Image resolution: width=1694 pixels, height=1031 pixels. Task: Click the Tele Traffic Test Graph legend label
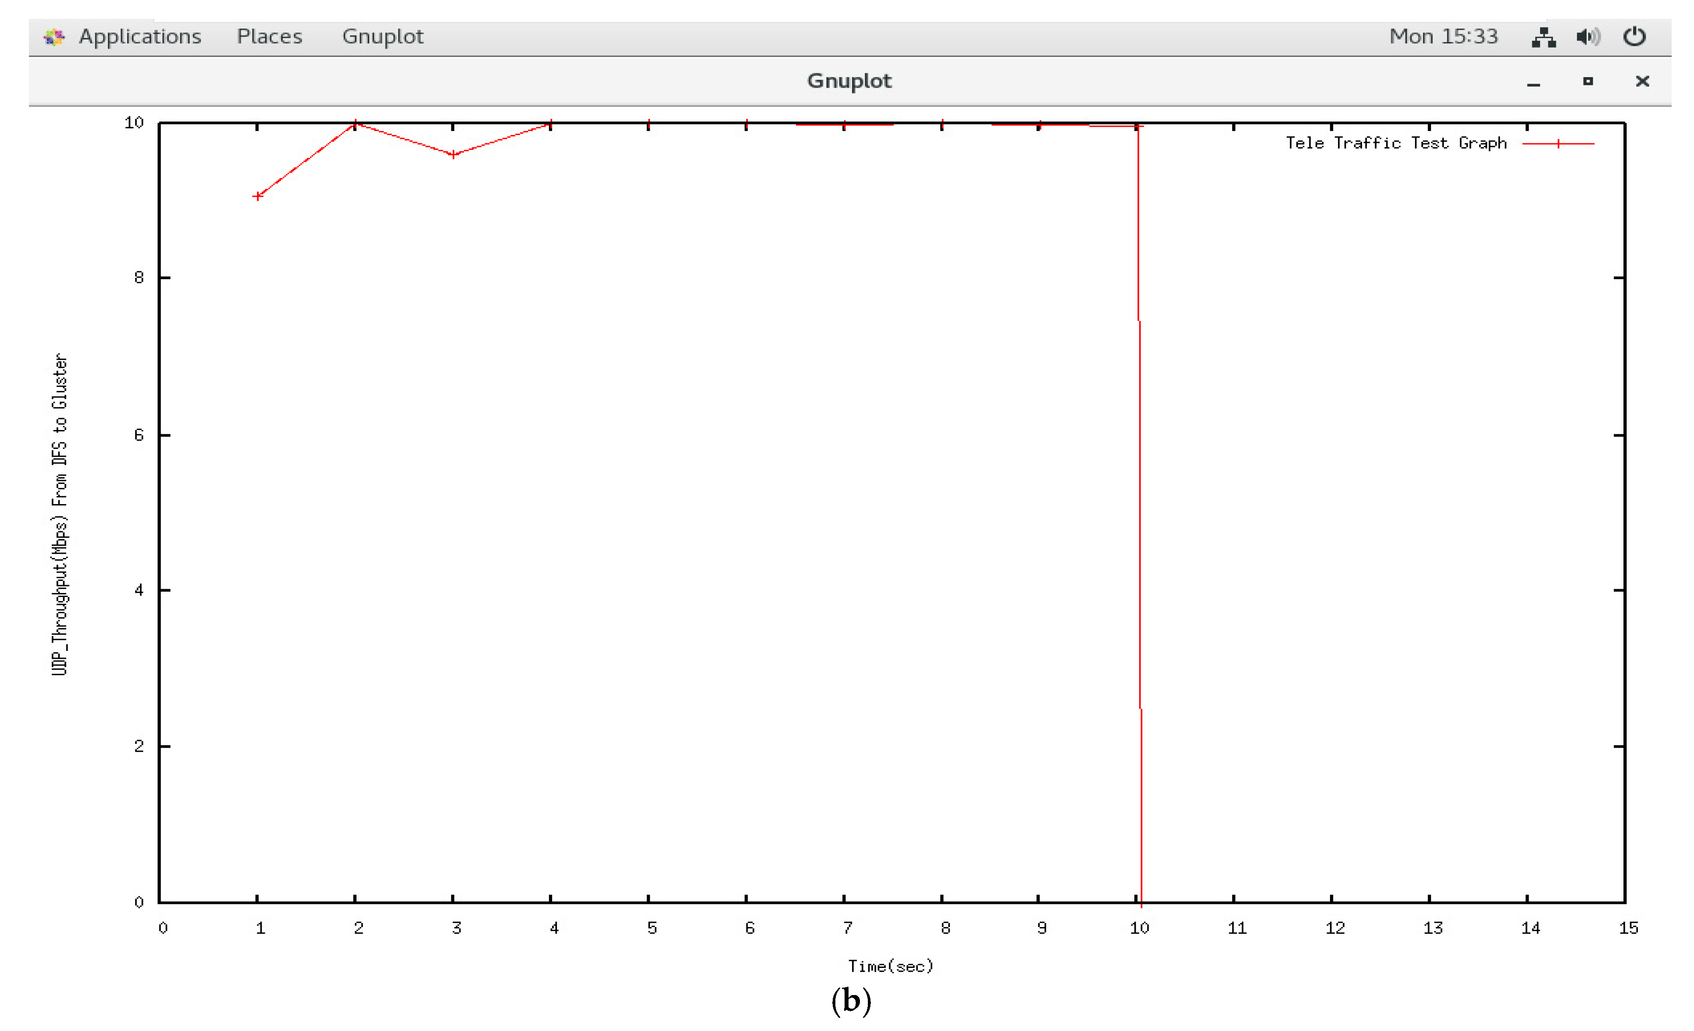(x=1396, y=143)
